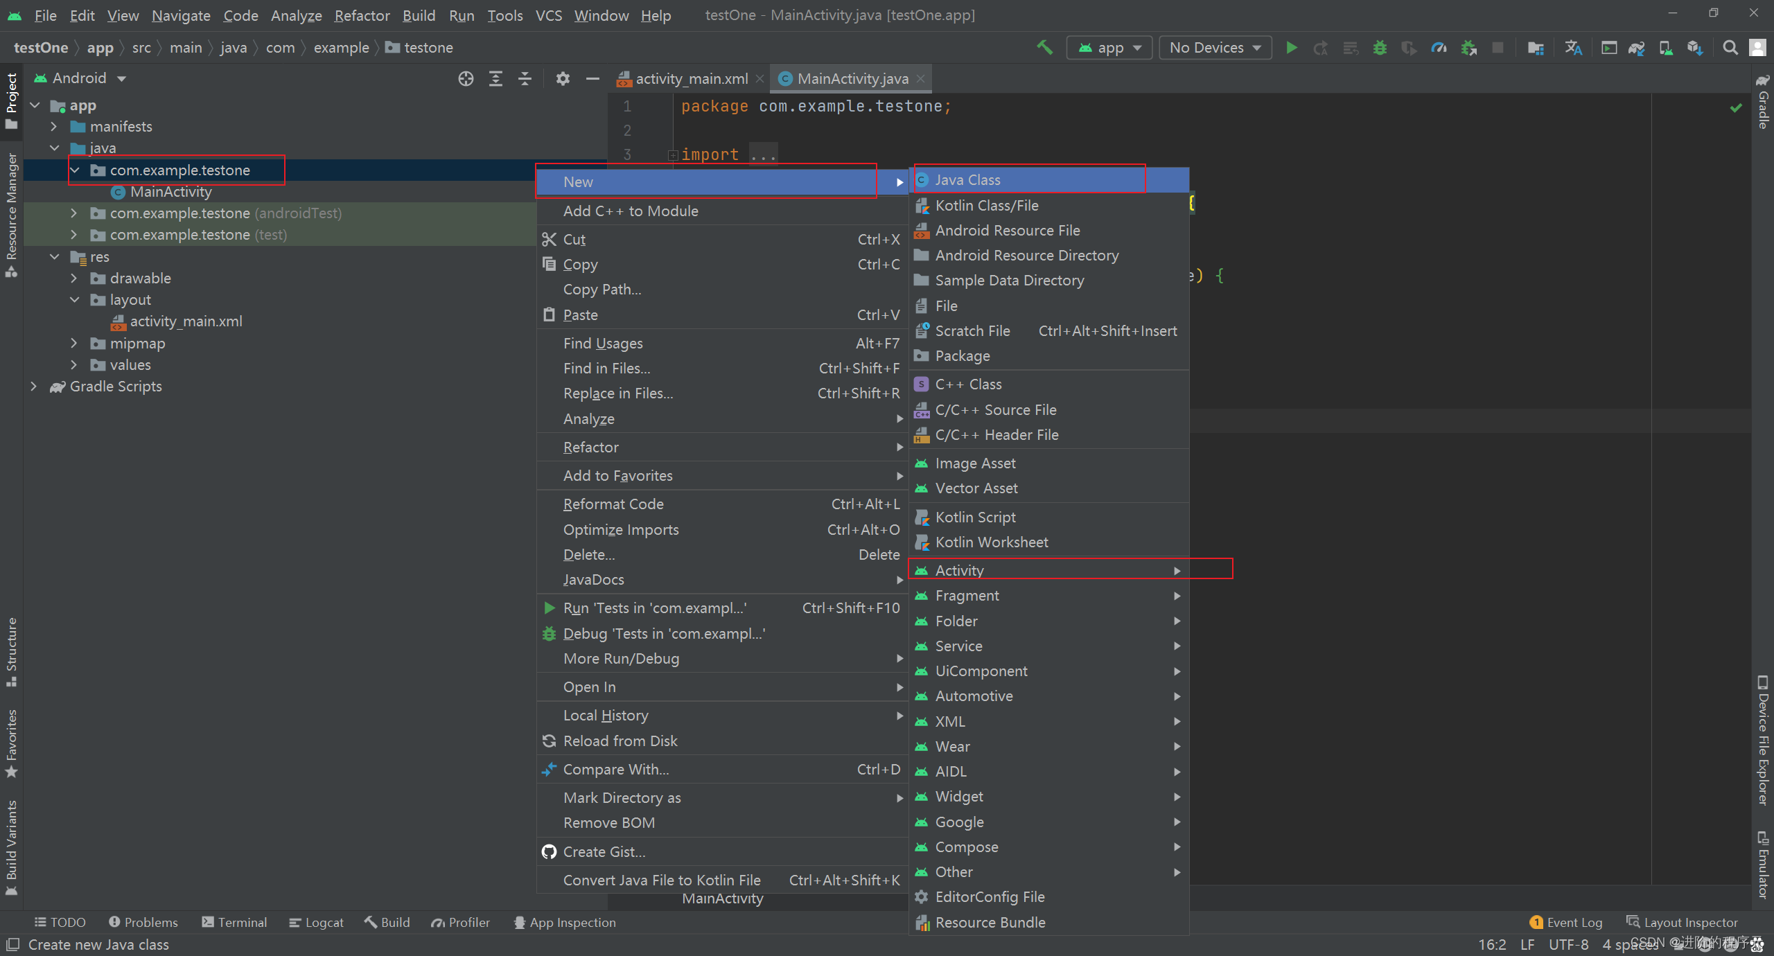Choose Kotlin Class/File from submenu
Image resolution: width=1774 pixels, height=956 pixels.
[x=1049, y=206]
